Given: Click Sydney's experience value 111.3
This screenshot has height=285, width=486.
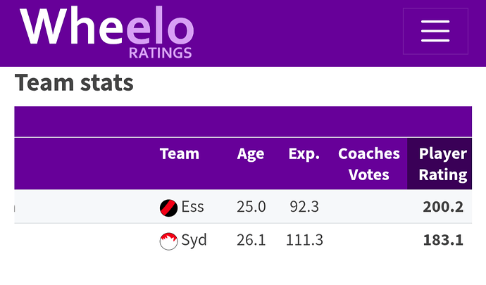Looking at the screenshot, I should pyautogui.click(x=304, y=240).
